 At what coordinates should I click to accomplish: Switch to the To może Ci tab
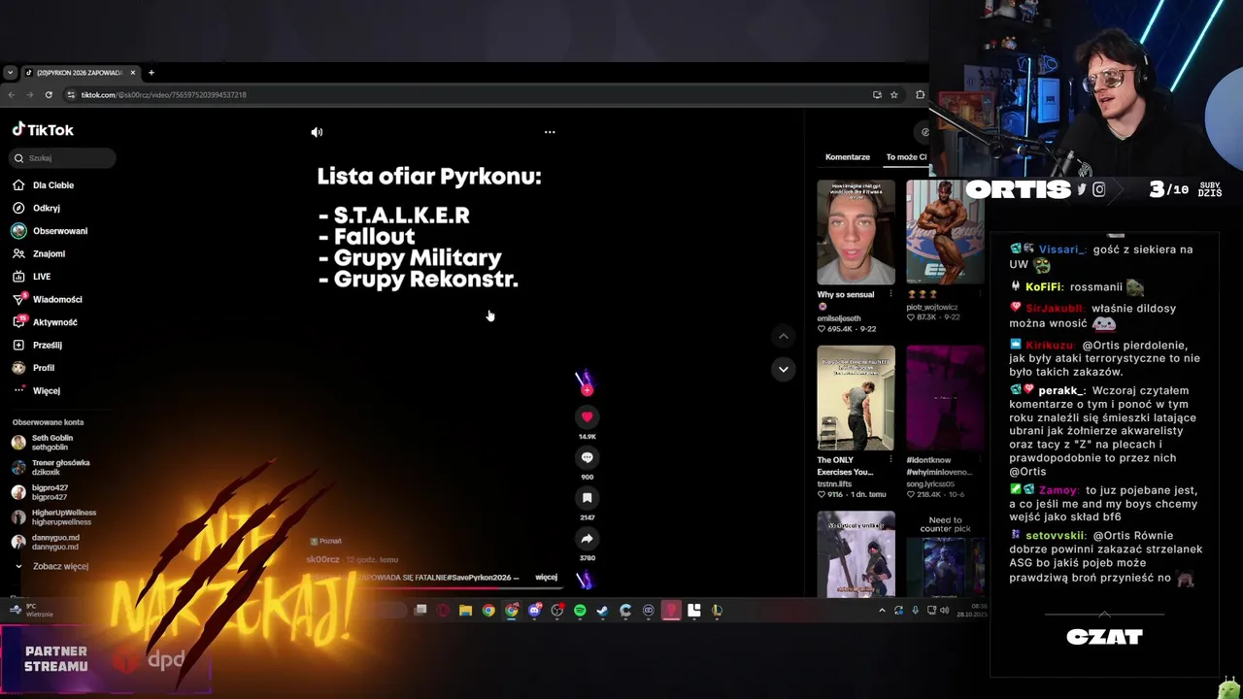[x=906, y=156]
